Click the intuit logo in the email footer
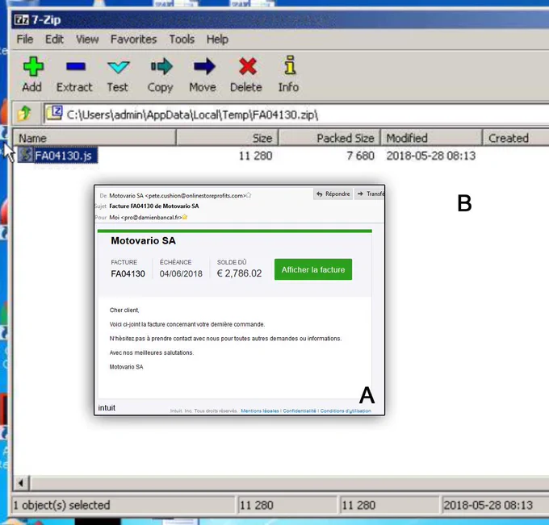 (107, 408)
